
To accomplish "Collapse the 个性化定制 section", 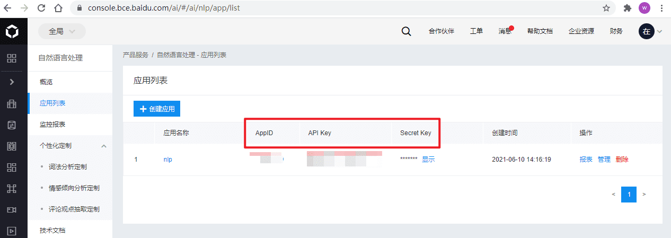I will (104, 146).
